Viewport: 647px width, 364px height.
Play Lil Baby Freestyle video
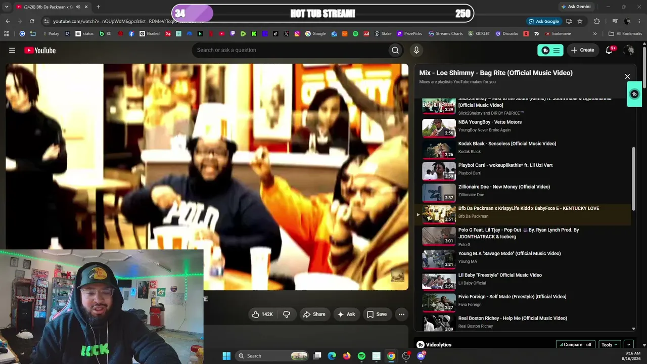coord(522,281)
